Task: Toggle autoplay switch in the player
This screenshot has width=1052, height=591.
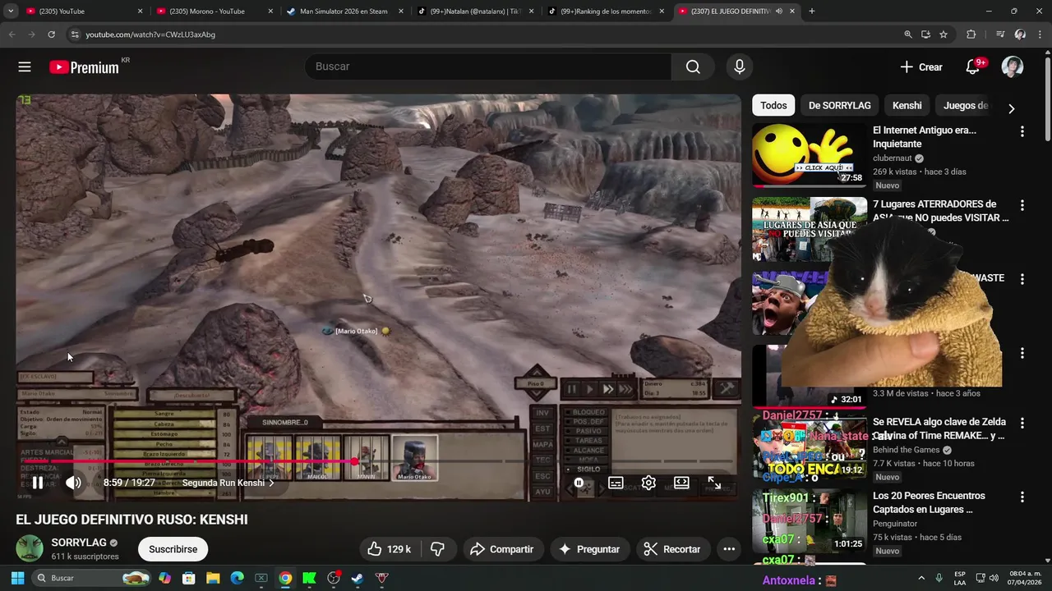Action: (x=579, y=483)
